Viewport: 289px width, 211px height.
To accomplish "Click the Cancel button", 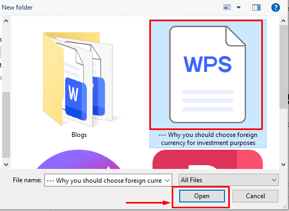I will pyautogui.click(x=255, y=196).
